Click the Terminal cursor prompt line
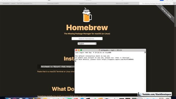 click(x=76, y=61)
